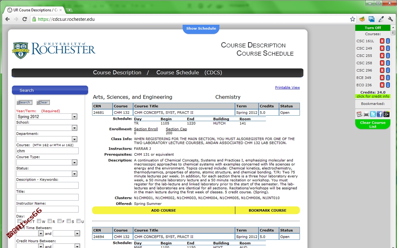Open Chrome wrench settings menu
The width and height of the screenshot is (397, 248).
[390, 19]
